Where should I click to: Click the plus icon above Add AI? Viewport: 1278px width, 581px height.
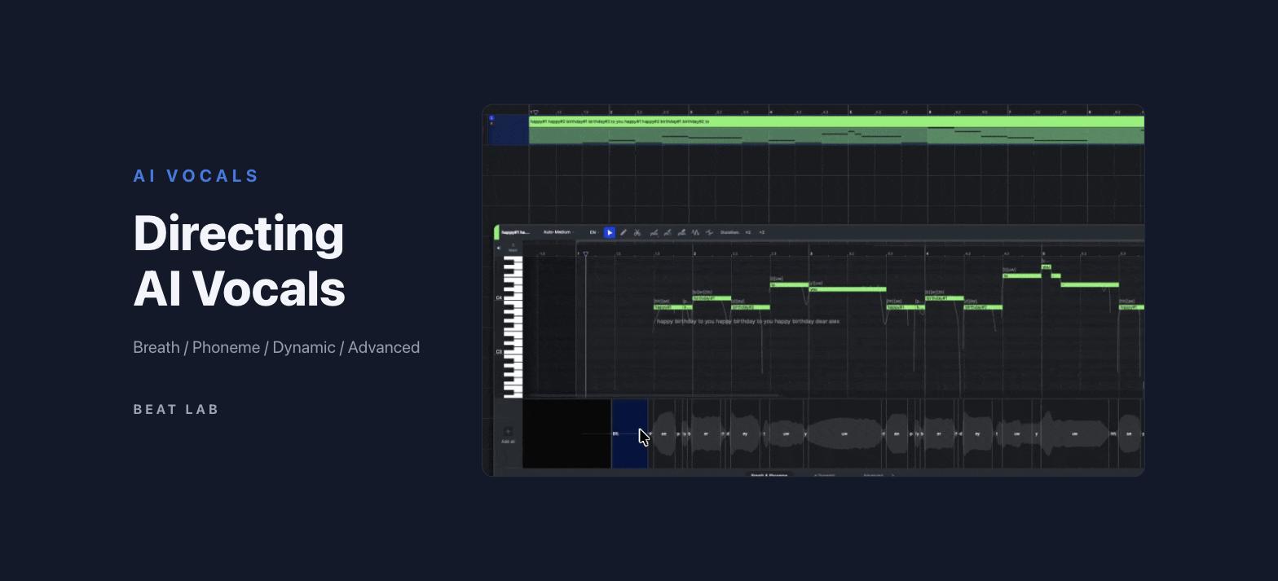pos(508,431)
